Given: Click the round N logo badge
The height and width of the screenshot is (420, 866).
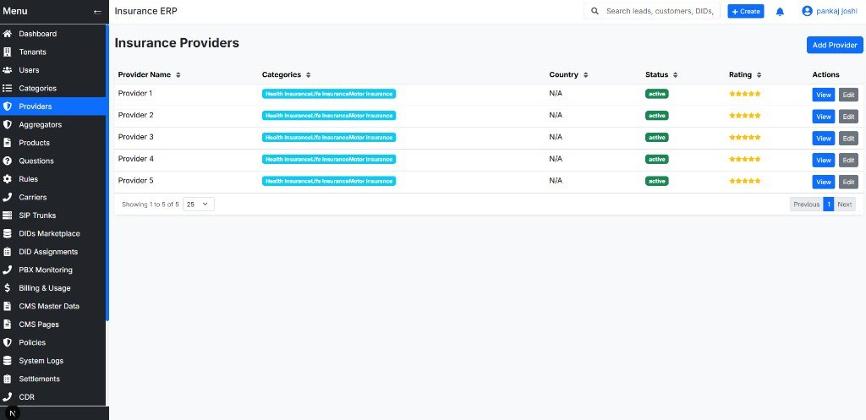Looking at the screenshot, I should (x=12, y=413).
